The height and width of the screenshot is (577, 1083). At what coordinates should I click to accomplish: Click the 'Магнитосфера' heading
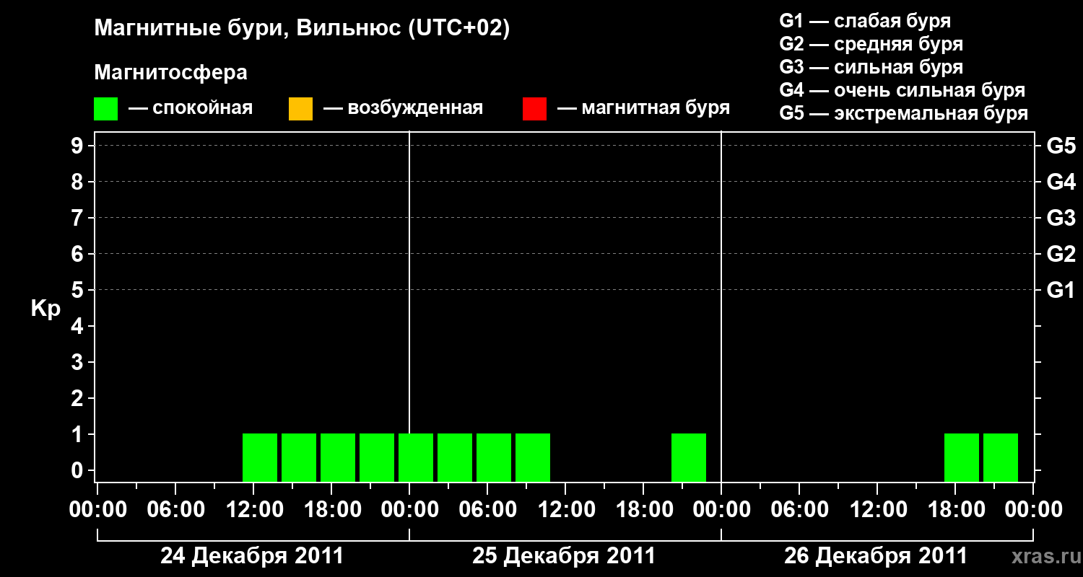170,73
